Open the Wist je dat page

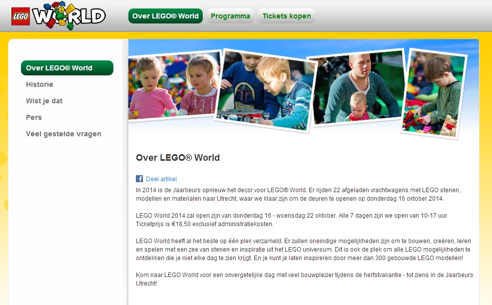pos(44,101)
